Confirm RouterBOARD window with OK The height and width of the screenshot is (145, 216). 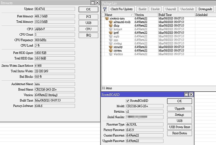coord(179,101)
